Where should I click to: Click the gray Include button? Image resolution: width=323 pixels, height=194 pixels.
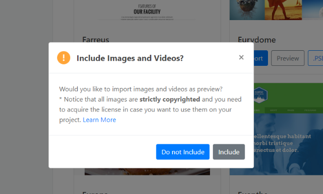click(229, 152)
